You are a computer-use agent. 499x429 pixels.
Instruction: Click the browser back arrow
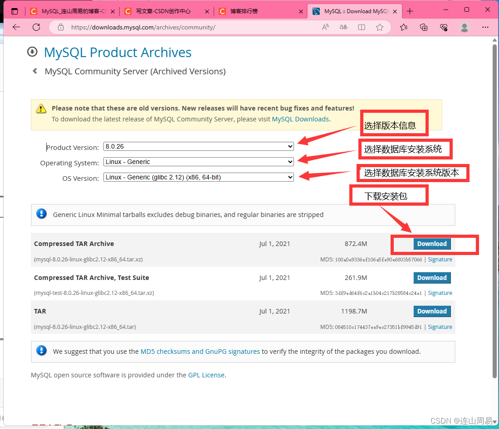(x=16, y=27)
